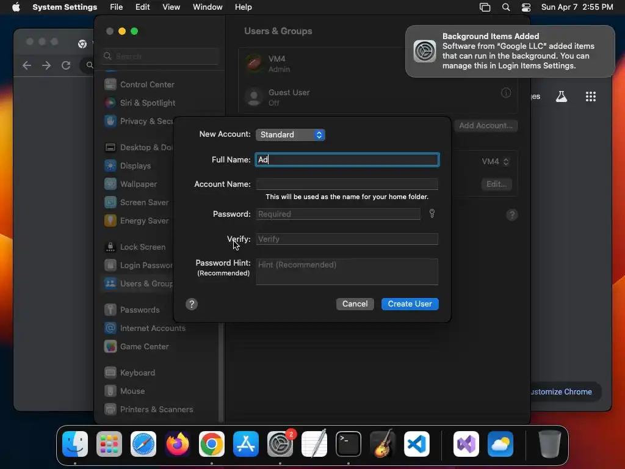Click the Create User button
Viewport: 625px width, 469px height.
click(410, 304)
